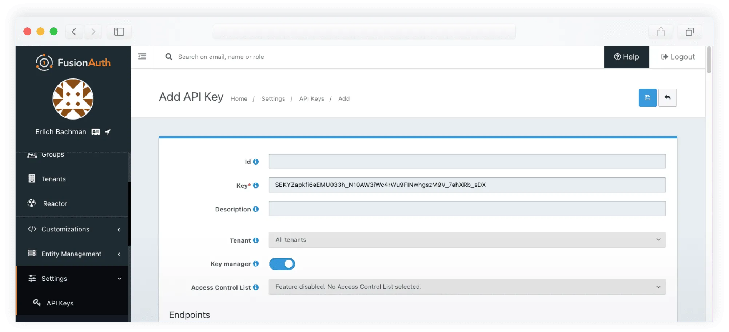This screenshot has height=332, width=729.
Task: Click the browser sidebar toggle icon
Action: [119, 32]
